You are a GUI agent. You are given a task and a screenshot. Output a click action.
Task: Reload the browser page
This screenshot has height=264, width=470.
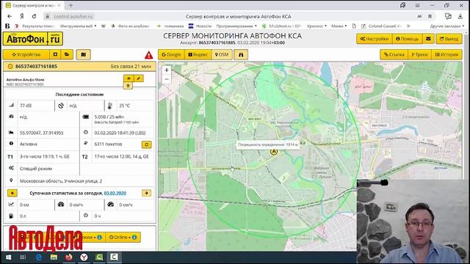(35, 16)
